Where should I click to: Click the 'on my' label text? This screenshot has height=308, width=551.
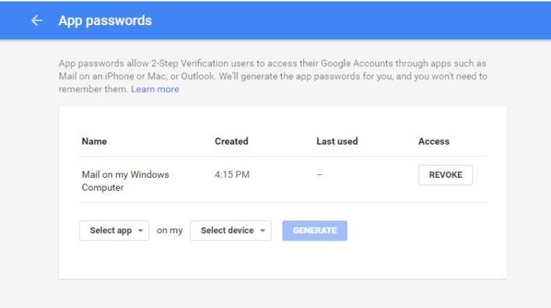(x=170, y=231)
